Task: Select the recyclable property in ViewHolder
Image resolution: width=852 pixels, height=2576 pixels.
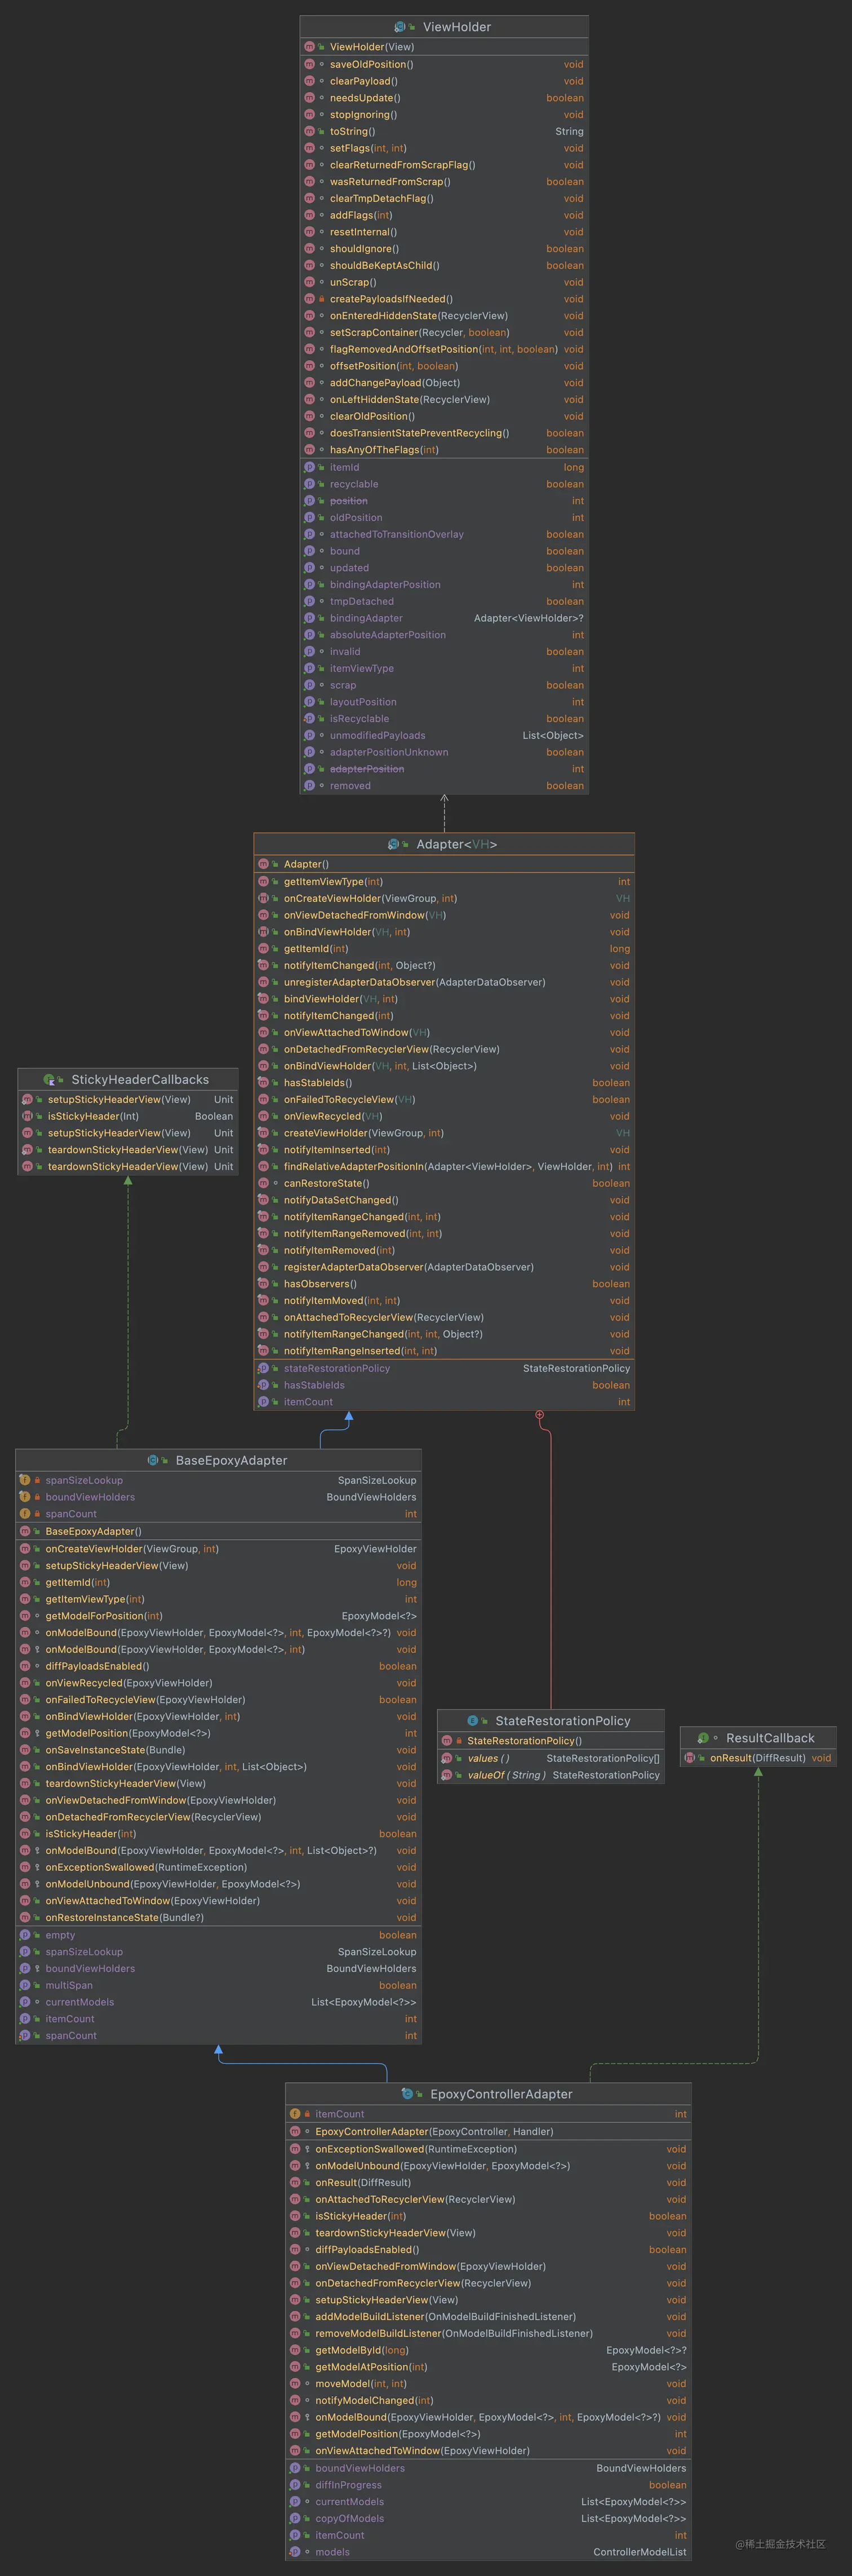Action: (x=444, y=484)
